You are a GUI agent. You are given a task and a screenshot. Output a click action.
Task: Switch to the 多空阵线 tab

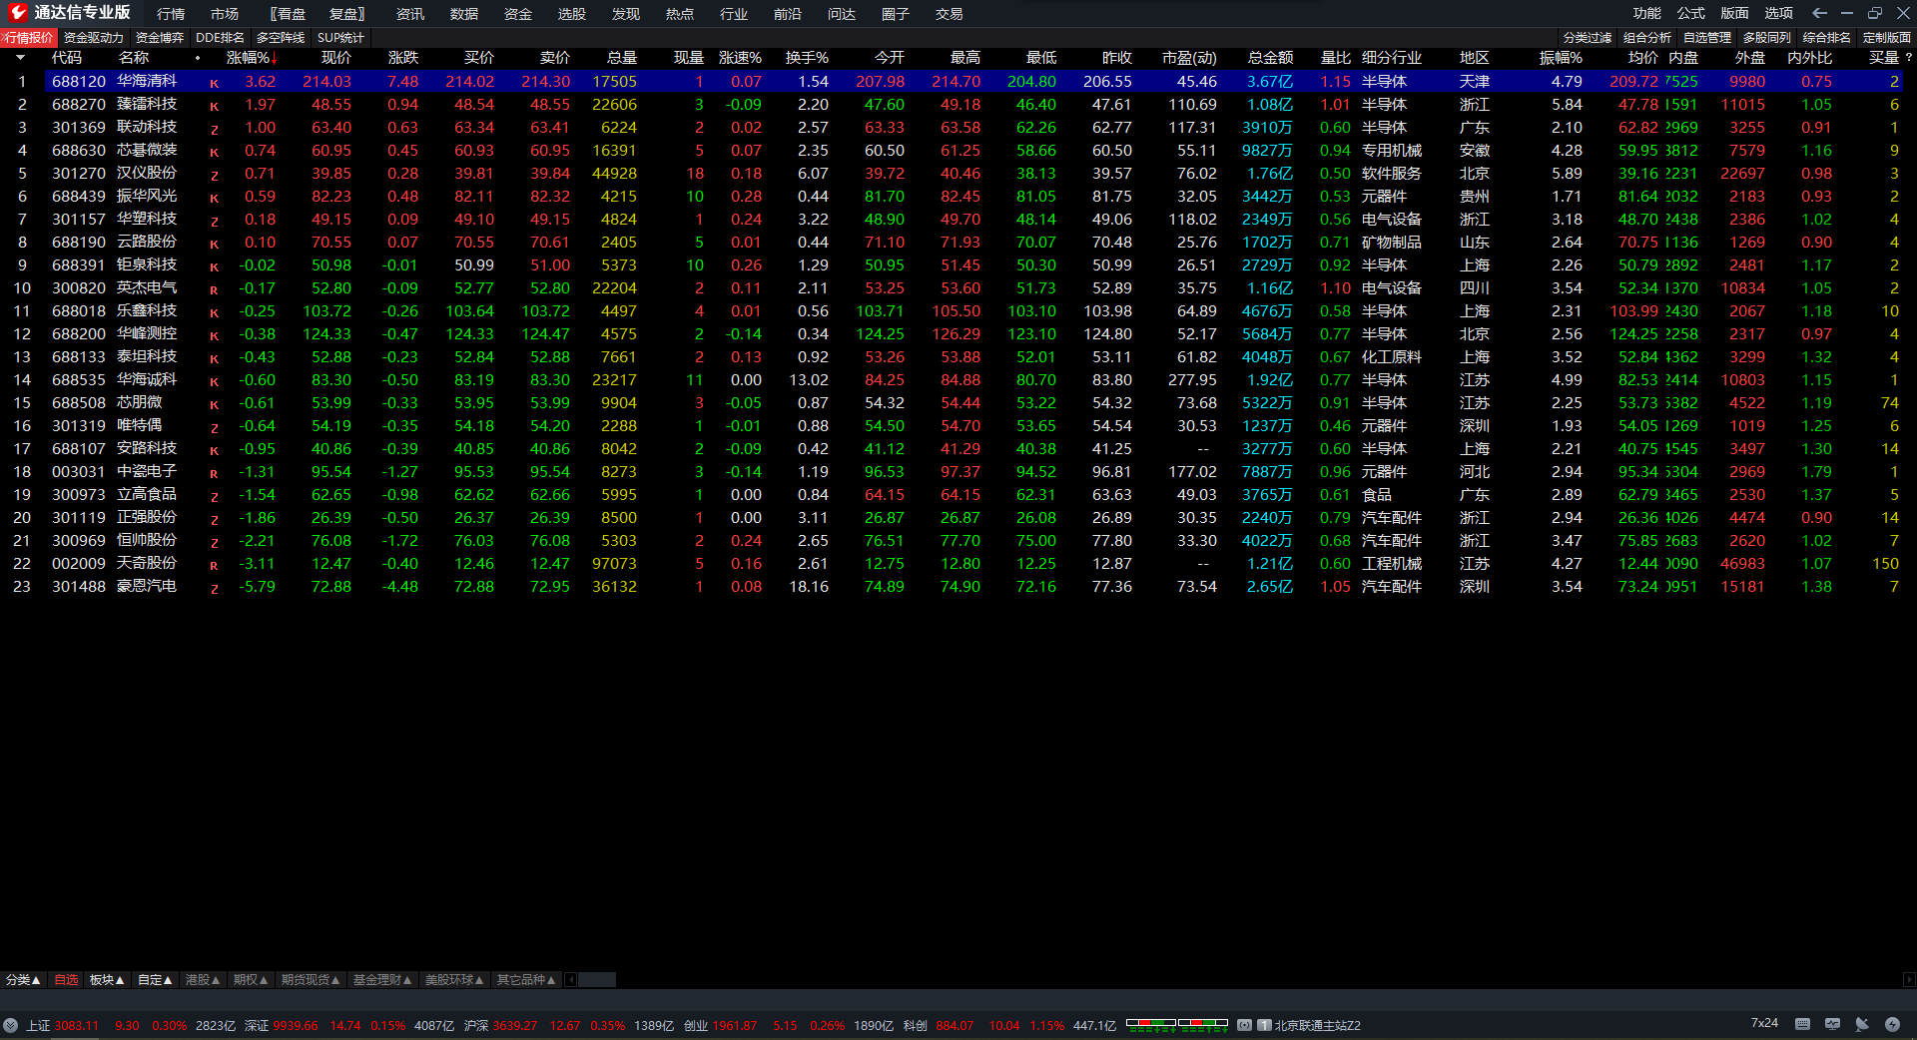281,38
